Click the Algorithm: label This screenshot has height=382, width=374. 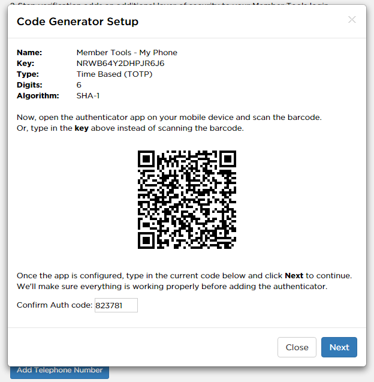[38, 96]
